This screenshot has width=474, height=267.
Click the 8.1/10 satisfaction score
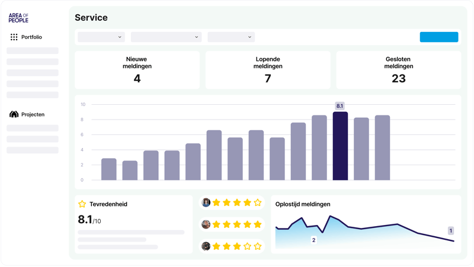(x=89, y=220)
